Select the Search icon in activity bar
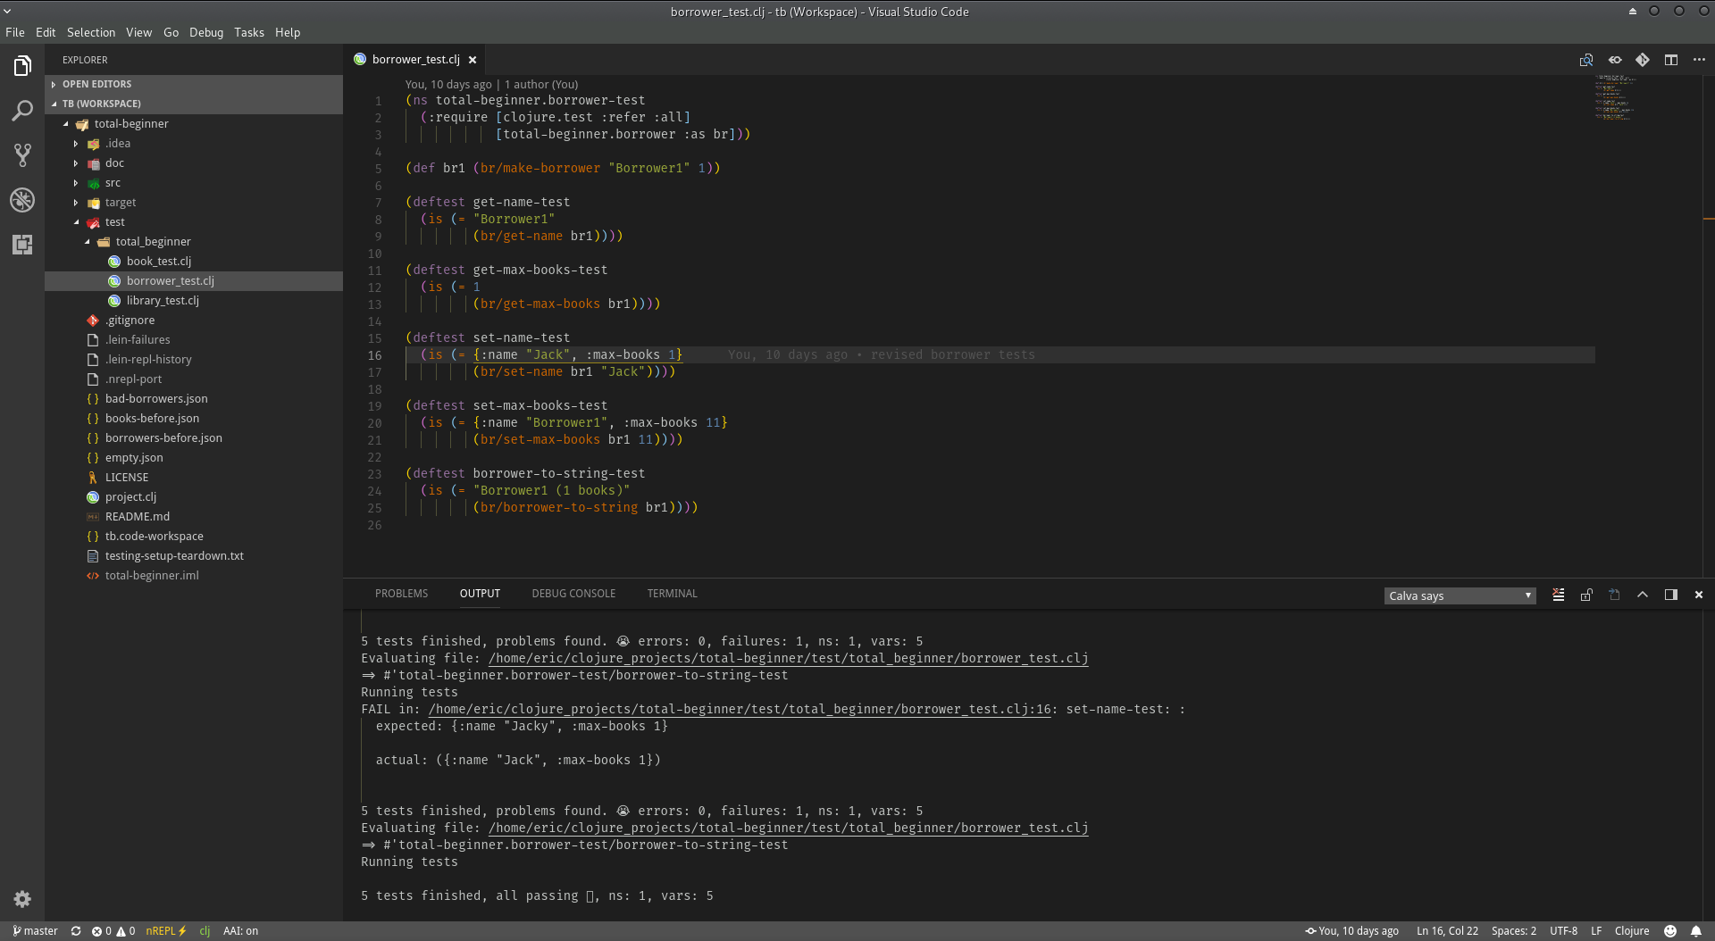This screenshot has width=1715, height=941. 22,110
